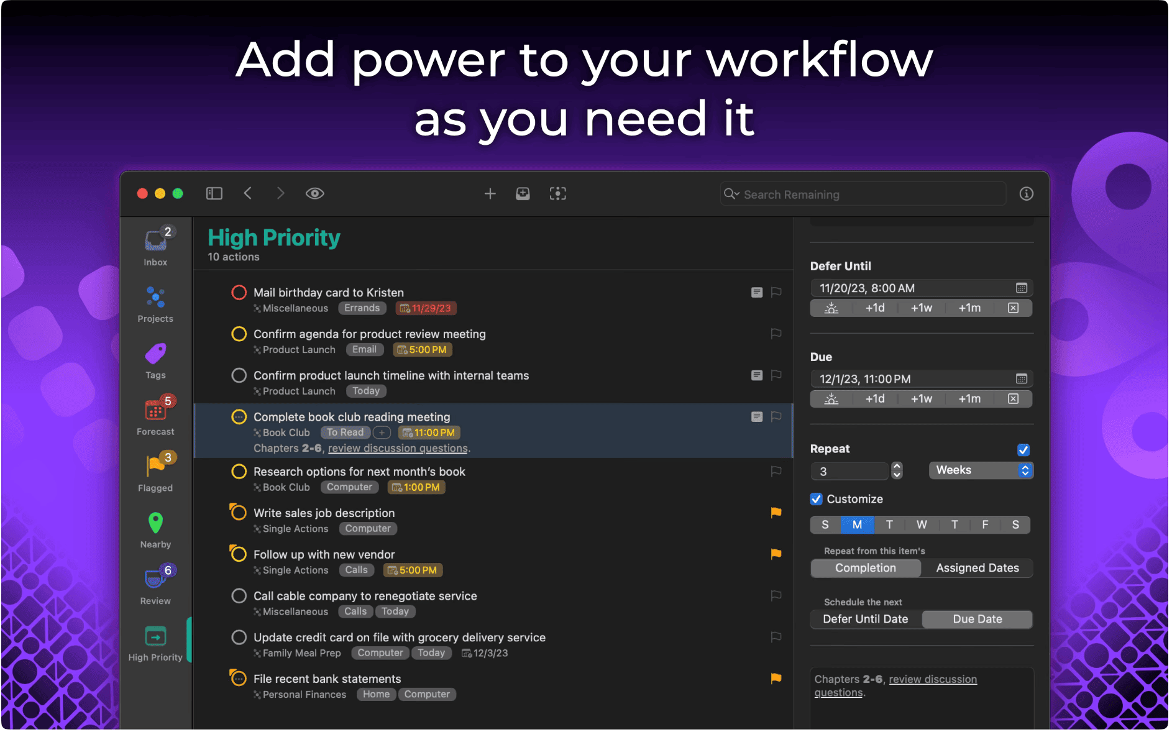Open the Nearby perspective

point(155,529)
